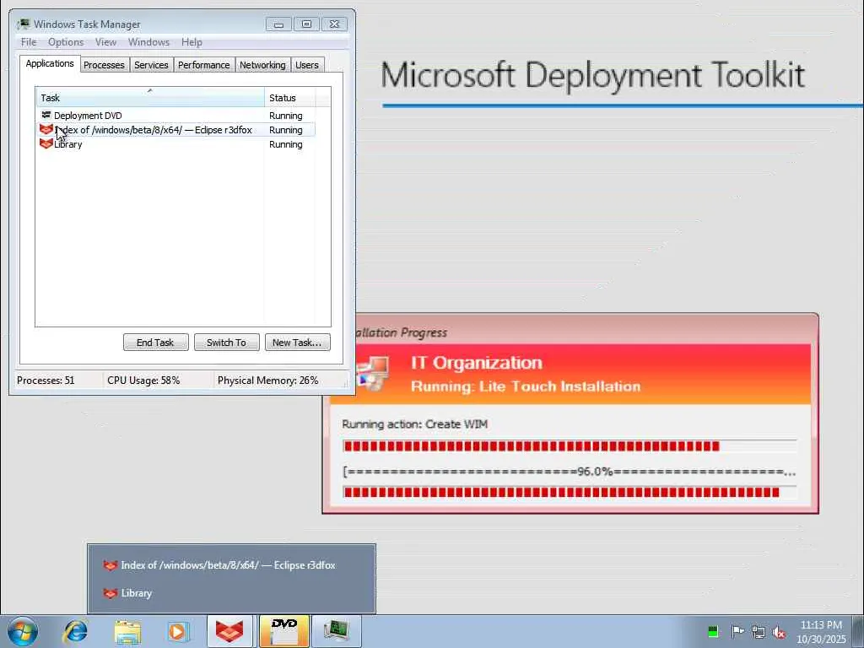
Task: Open the Options menu
Action: (x=66, y=42)
